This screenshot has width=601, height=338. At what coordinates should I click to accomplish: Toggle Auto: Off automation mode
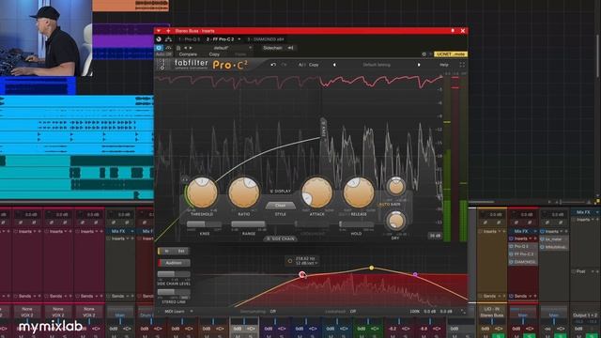[x=163, y=54]
